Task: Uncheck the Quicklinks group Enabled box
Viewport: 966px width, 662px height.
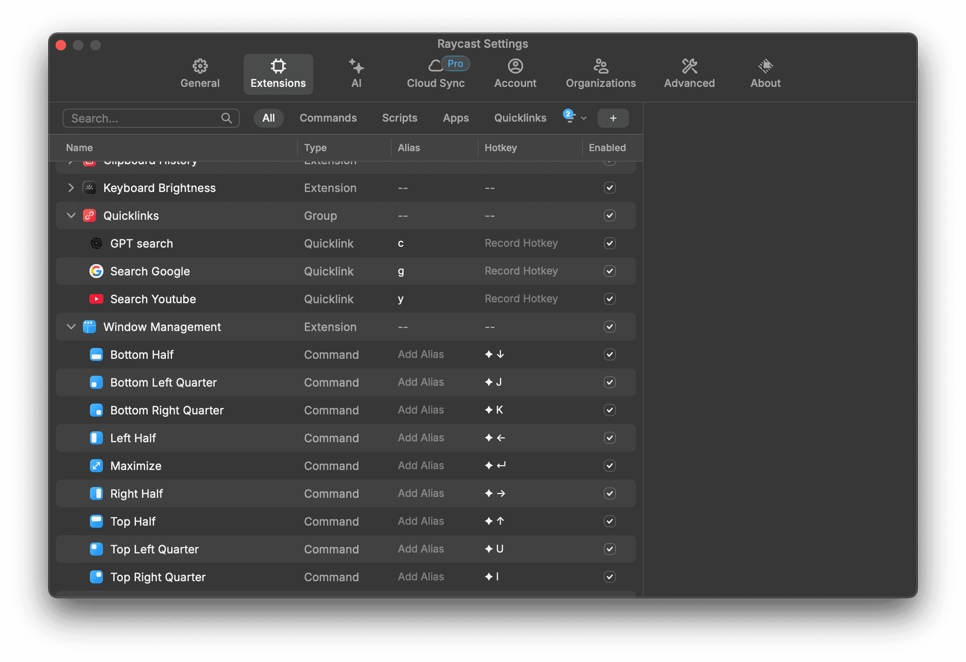Action: [610, 215]
